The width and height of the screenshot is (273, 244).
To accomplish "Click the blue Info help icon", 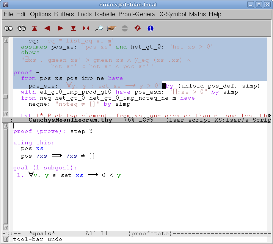I will 151,28.
